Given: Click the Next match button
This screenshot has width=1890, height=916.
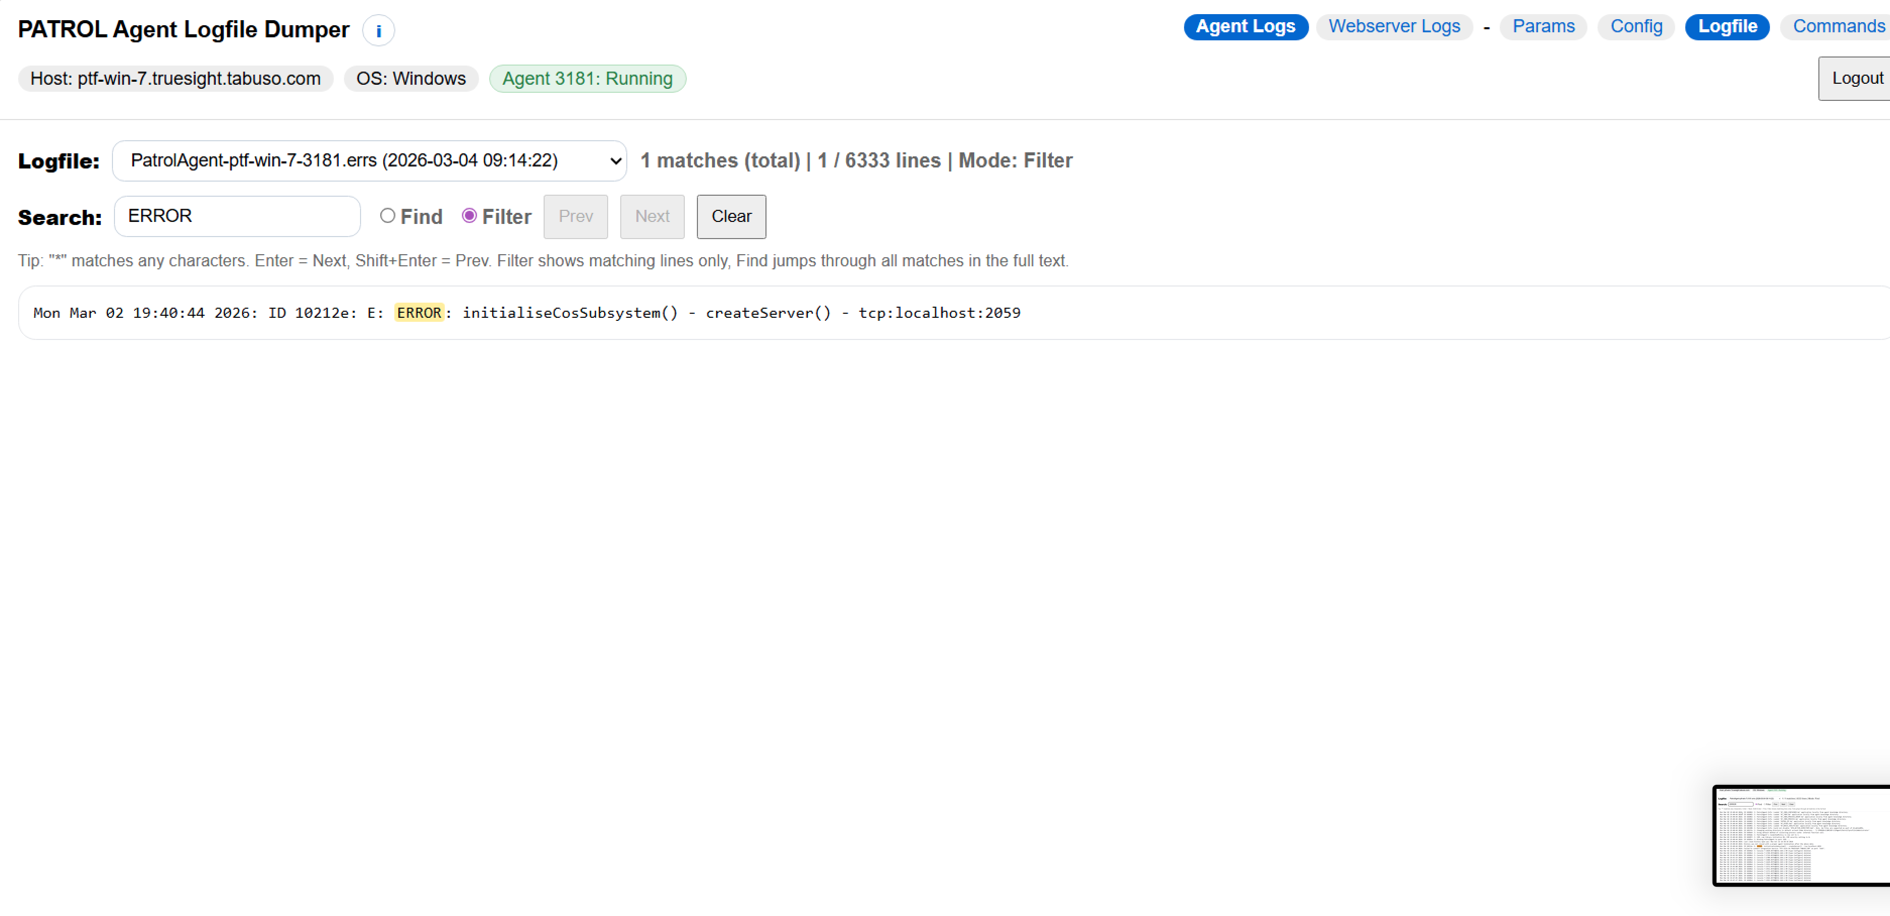Looking at the screenshot, I should 652,216.
